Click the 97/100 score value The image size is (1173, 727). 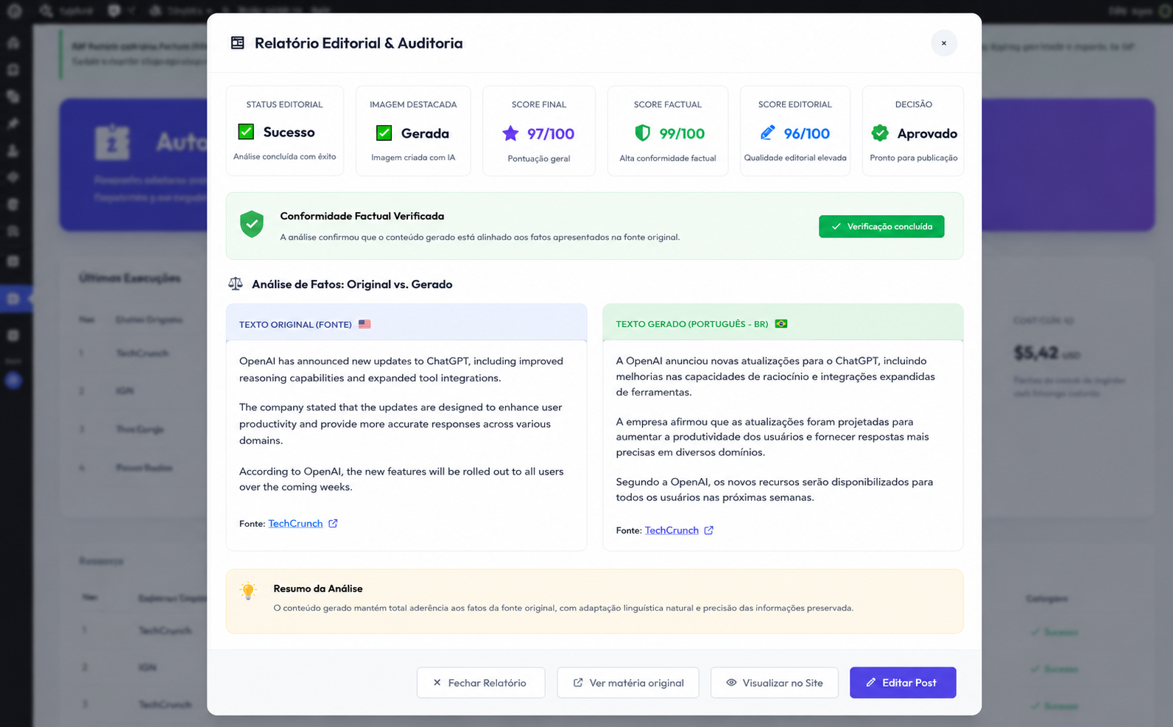click(x=551, y=134)
